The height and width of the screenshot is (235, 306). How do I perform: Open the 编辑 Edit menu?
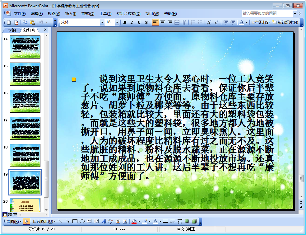pos(37,14)
